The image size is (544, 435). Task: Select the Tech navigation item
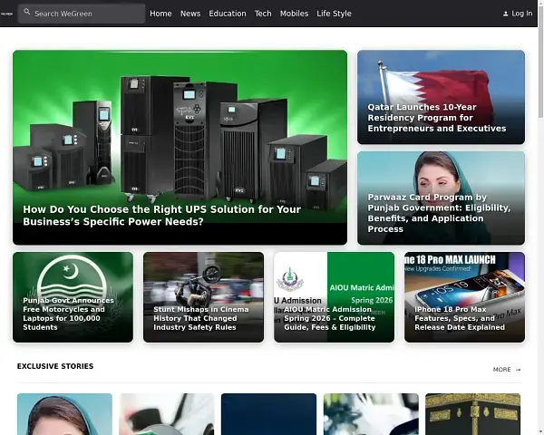click(263, 14)
